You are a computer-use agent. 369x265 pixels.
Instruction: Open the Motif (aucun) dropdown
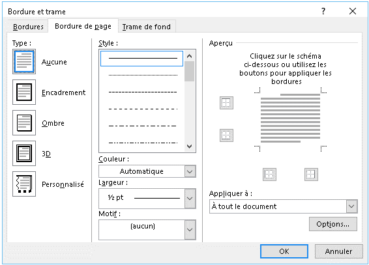tap(147, 230)
